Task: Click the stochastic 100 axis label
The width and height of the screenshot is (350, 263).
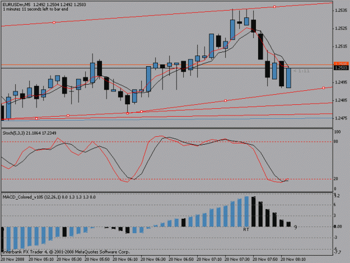Action: click(337, 132)
